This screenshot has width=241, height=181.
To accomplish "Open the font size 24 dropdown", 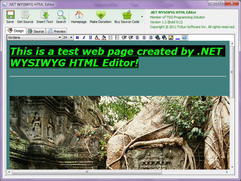I will pyautogui.click(x=71, y=38).
